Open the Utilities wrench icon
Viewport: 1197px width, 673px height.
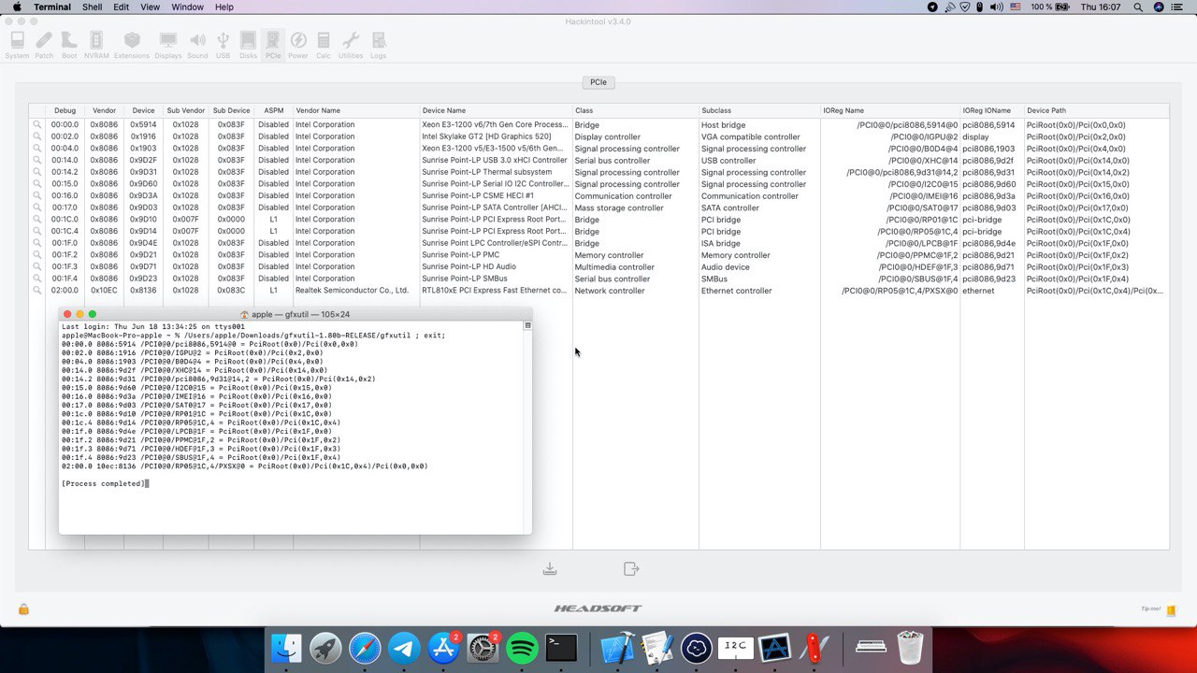(x=351, y=44)
